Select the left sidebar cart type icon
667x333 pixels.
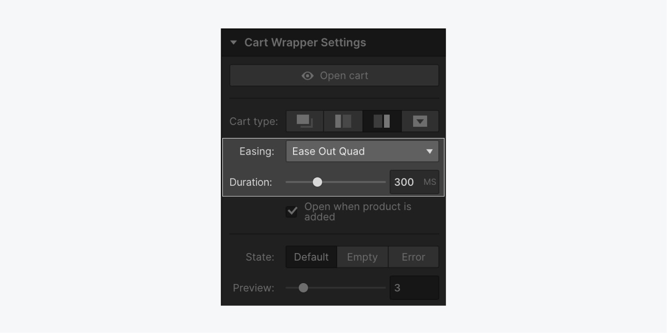tap(343, 121)
